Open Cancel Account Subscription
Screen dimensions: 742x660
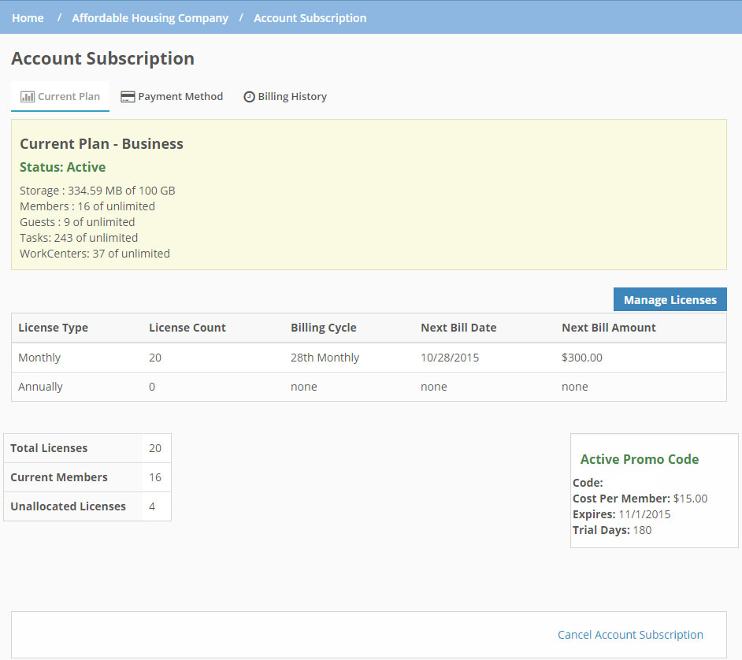pyautogui.click(x=630, y=634)
